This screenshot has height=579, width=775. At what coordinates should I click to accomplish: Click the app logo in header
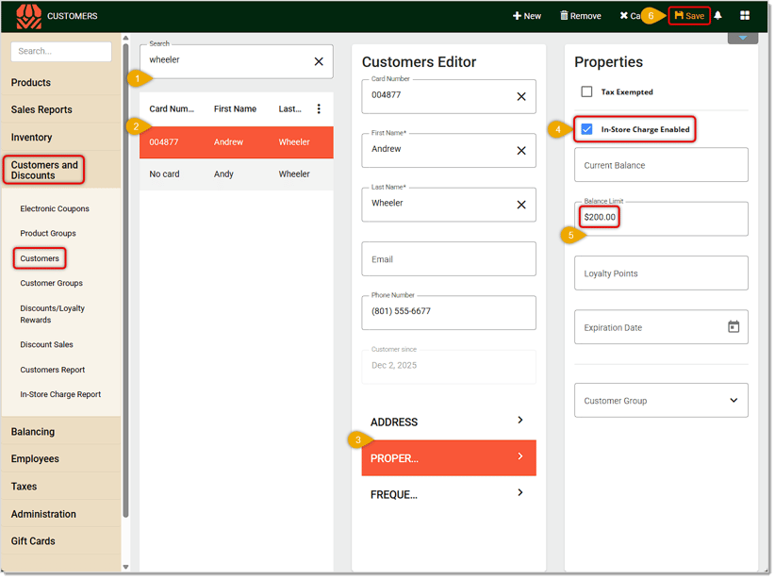28,16
